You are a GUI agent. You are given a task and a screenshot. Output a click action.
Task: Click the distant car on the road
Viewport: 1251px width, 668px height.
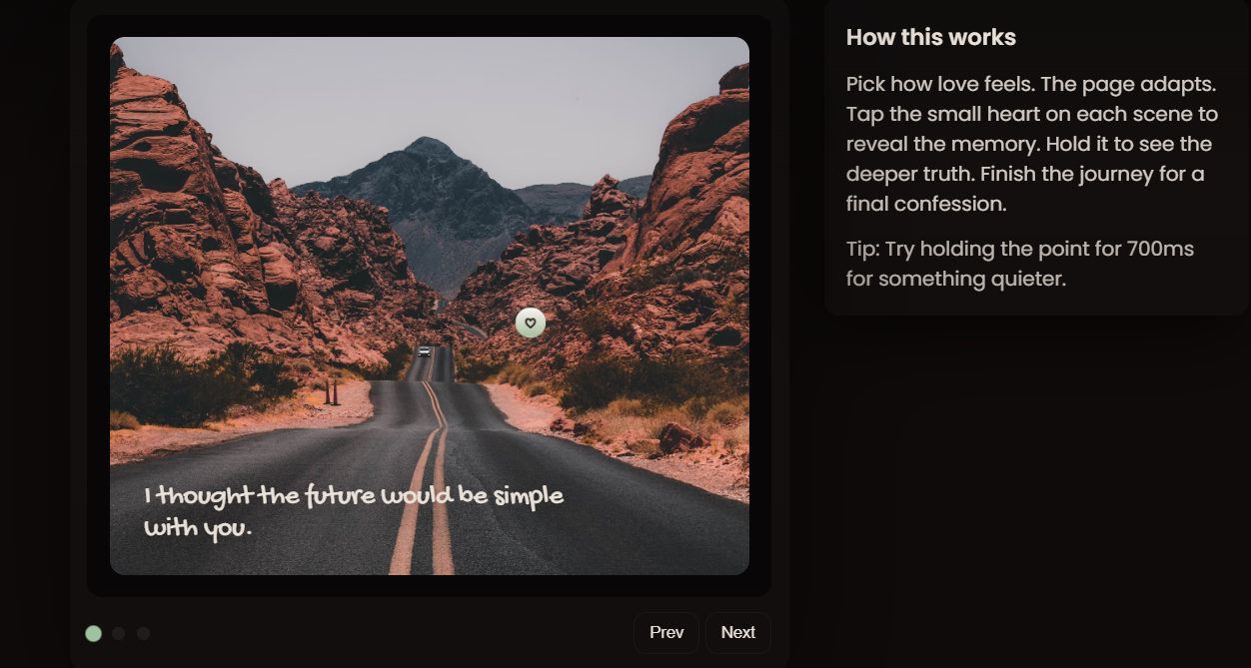(x=425, y=351)
